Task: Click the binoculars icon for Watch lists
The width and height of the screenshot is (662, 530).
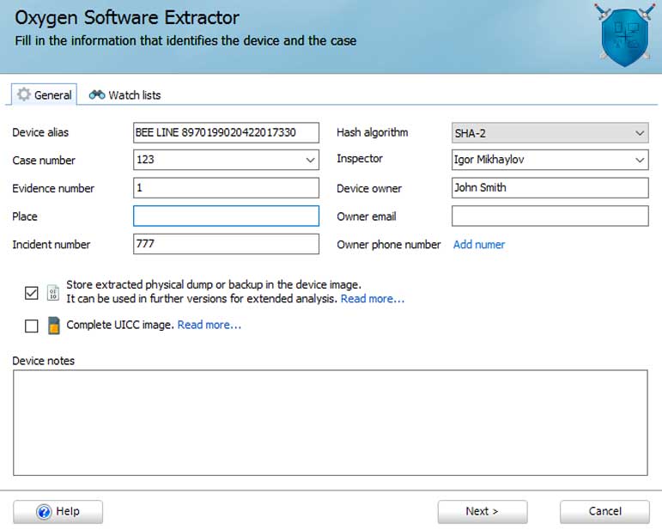Action: point(97,95)
